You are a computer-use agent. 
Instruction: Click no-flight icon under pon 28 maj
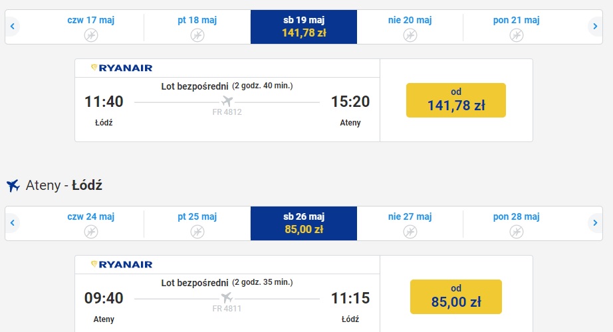(516, 232)
